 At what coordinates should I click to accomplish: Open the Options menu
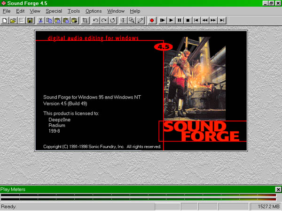coord(94,11)
